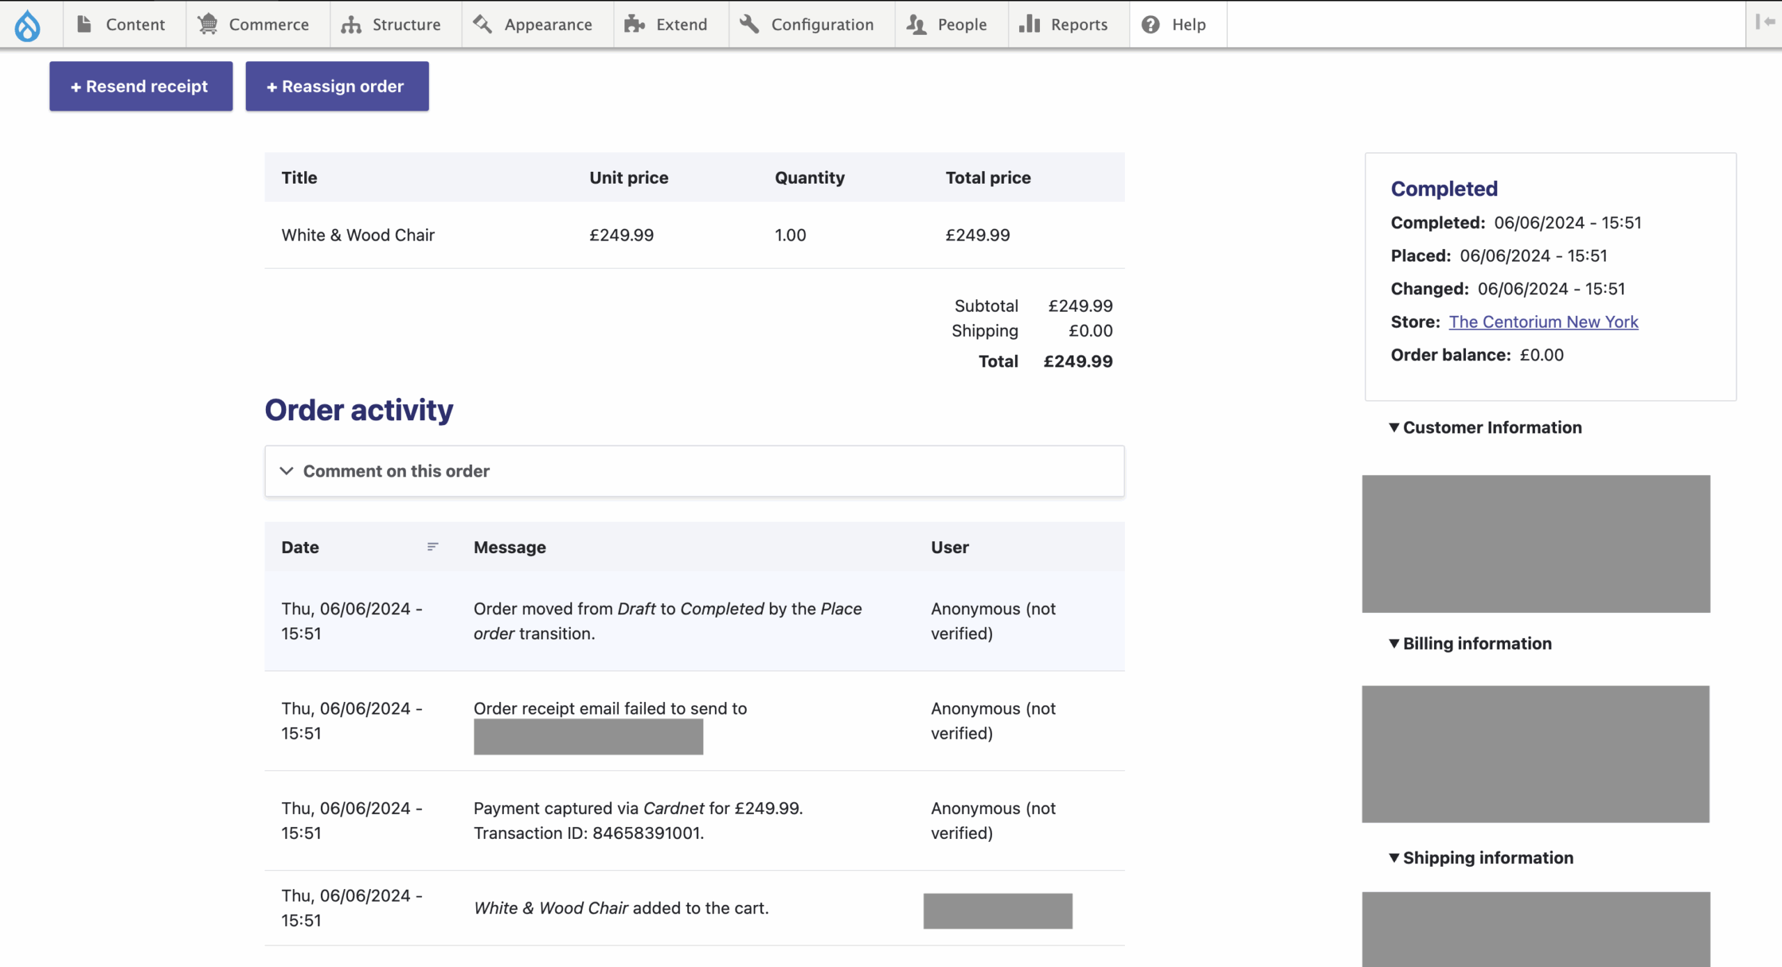Screen dimensions: 1782x967
Task: Toggle toolbar orientation icon at far right
Action: coord(1765,22)
